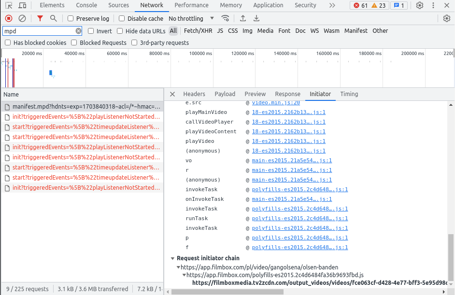Screen dimensions: 455x295
Task: Open the 61 errors counter
Action: tap(361, 5)
